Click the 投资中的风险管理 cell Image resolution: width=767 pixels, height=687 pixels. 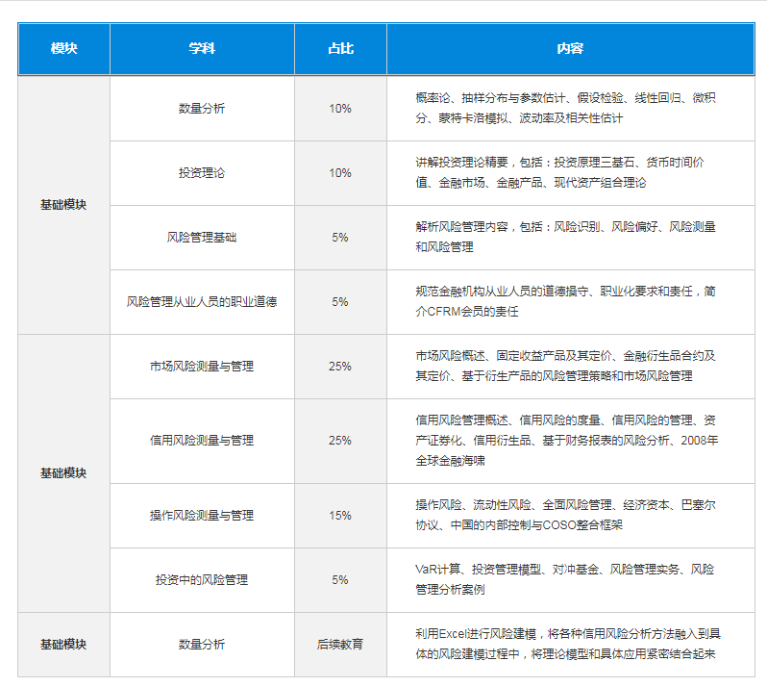(202, 580)
